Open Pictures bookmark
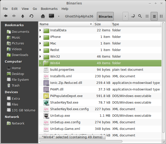This screenshot has height=144, width=166. click(x=15, y=43)
